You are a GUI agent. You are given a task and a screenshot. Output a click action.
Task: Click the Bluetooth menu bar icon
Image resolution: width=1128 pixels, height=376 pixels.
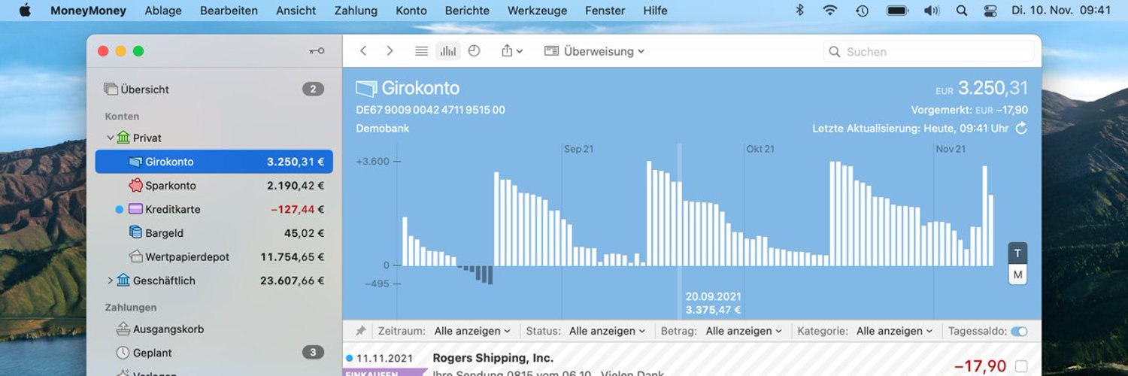(800, 11)
